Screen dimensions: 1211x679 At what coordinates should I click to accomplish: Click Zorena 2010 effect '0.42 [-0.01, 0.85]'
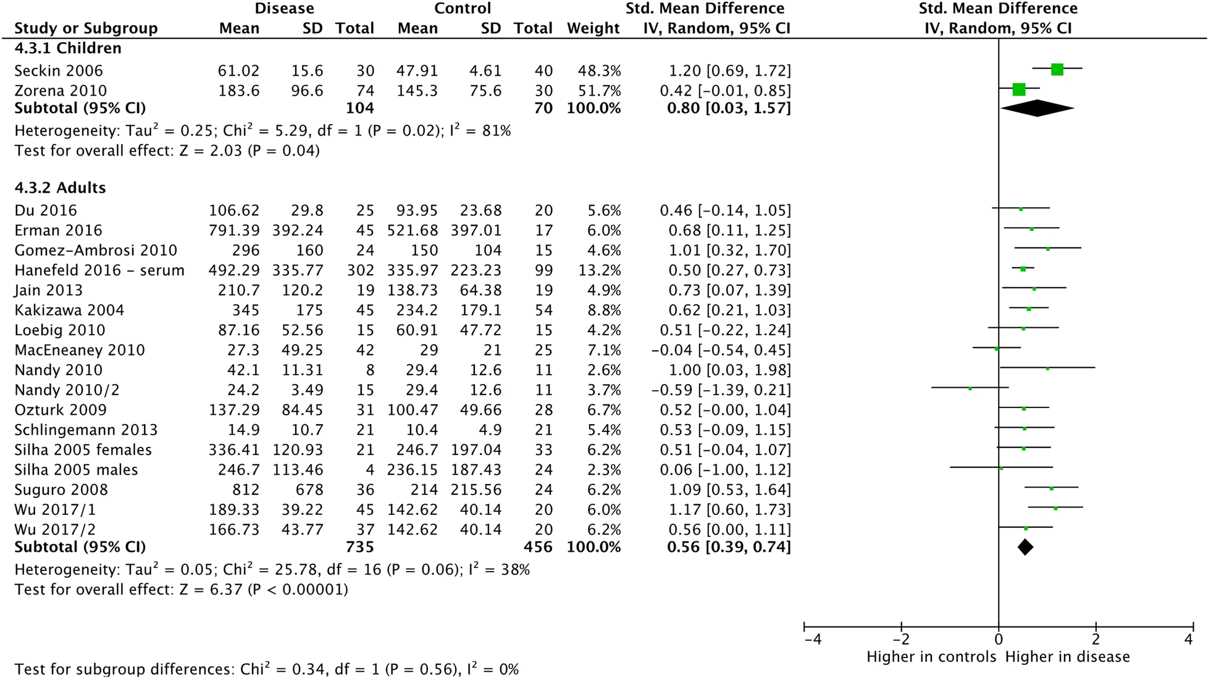pos(725,91)
